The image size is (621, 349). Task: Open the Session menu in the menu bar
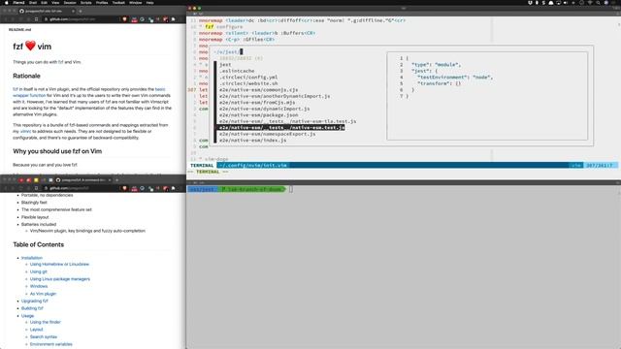70,2
